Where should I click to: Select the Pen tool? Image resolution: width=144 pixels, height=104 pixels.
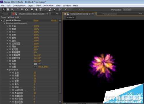point(36,9)
